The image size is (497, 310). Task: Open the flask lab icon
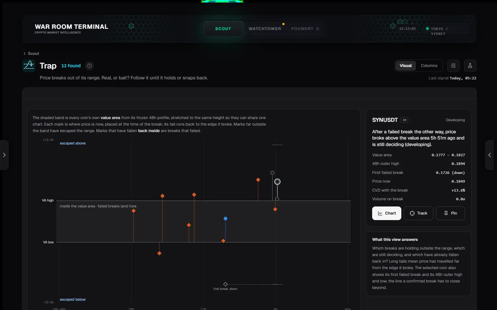(470, 65)
